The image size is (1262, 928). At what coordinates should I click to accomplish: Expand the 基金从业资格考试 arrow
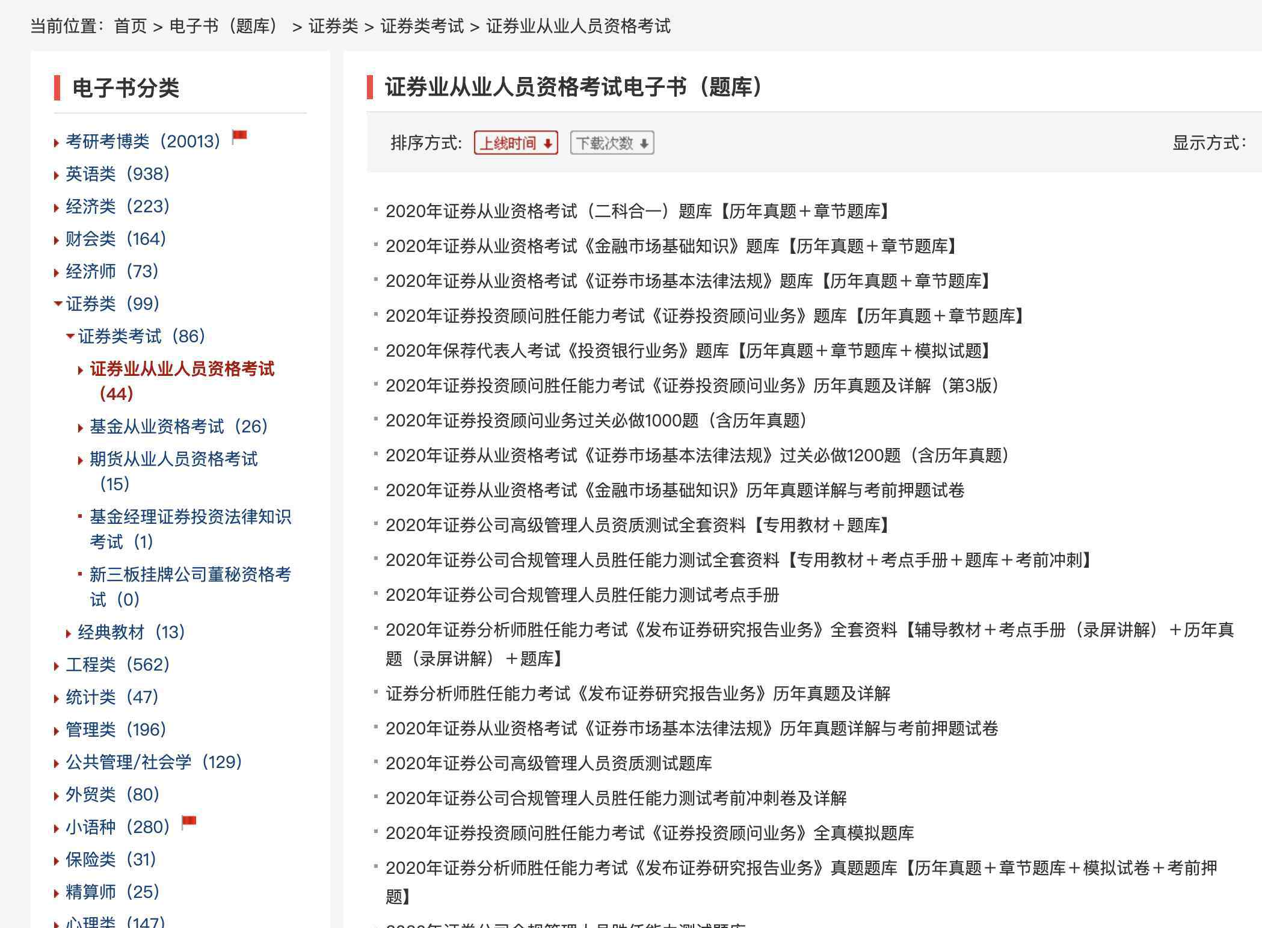coord(81,428)
